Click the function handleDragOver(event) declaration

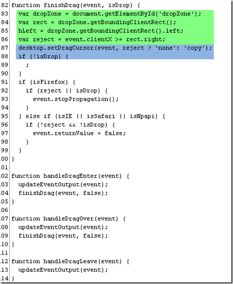(68, 219)
